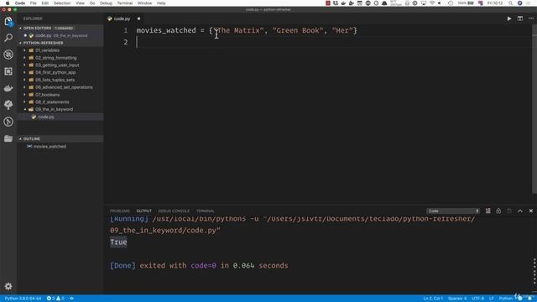Click the editor vertical scrollbar
This screenshot has height=302, width=537.
[534, 110]
